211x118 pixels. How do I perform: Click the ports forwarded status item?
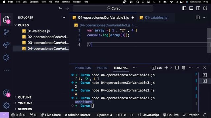coord(33,115)
